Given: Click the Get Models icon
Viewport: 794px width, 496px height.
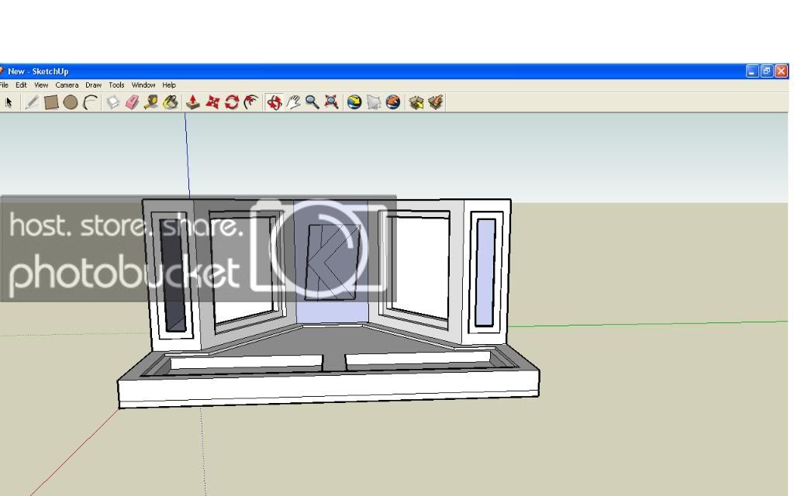Looking at the screenshot, I should tap(416, 103).
